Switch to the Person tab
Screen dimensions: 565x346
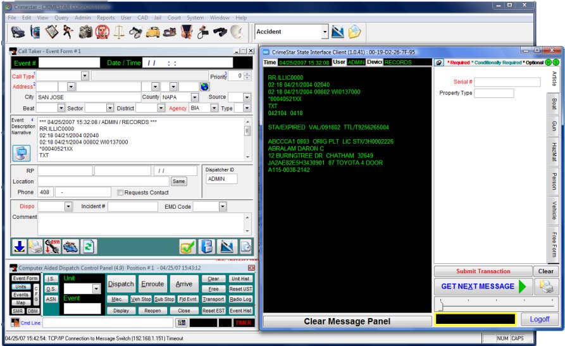(x=553, y=181)
